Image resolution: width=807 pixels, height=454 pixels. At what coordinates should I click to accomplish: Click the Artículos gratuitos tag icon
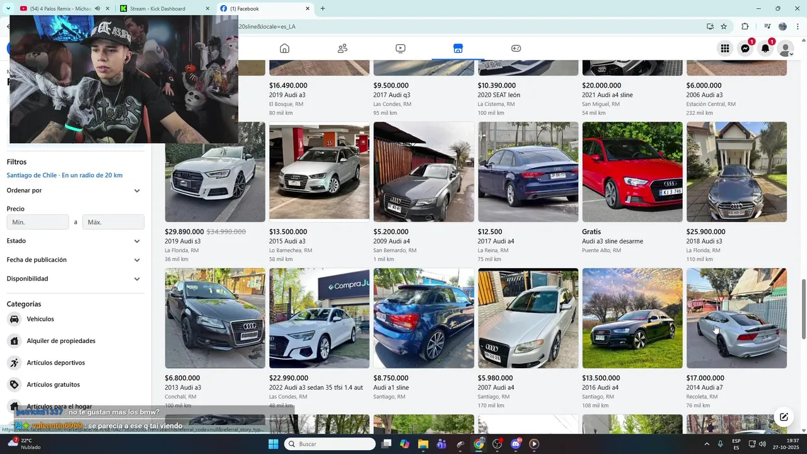(14, 385)
